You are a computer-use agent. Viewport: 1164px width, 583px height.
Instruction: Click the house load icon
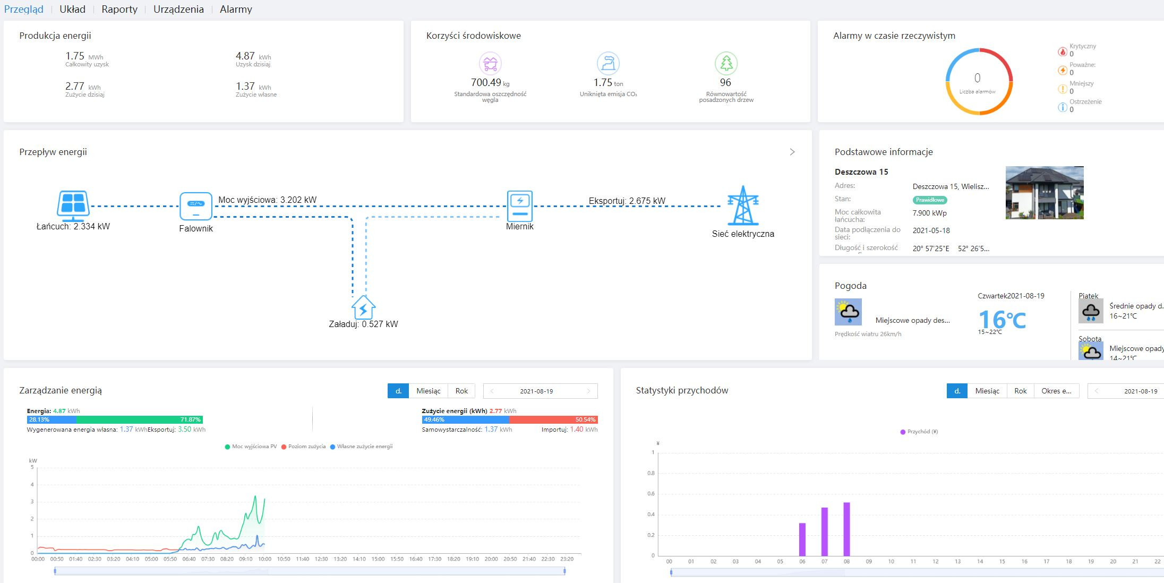[x=364, y=307]
